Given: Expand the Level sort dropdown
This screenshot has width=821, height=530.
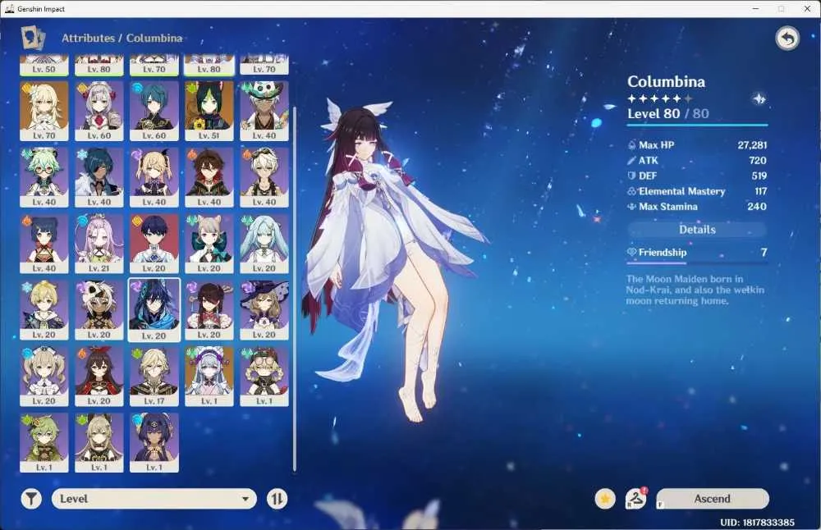Looking at the screenshot, I should (154, 499).
